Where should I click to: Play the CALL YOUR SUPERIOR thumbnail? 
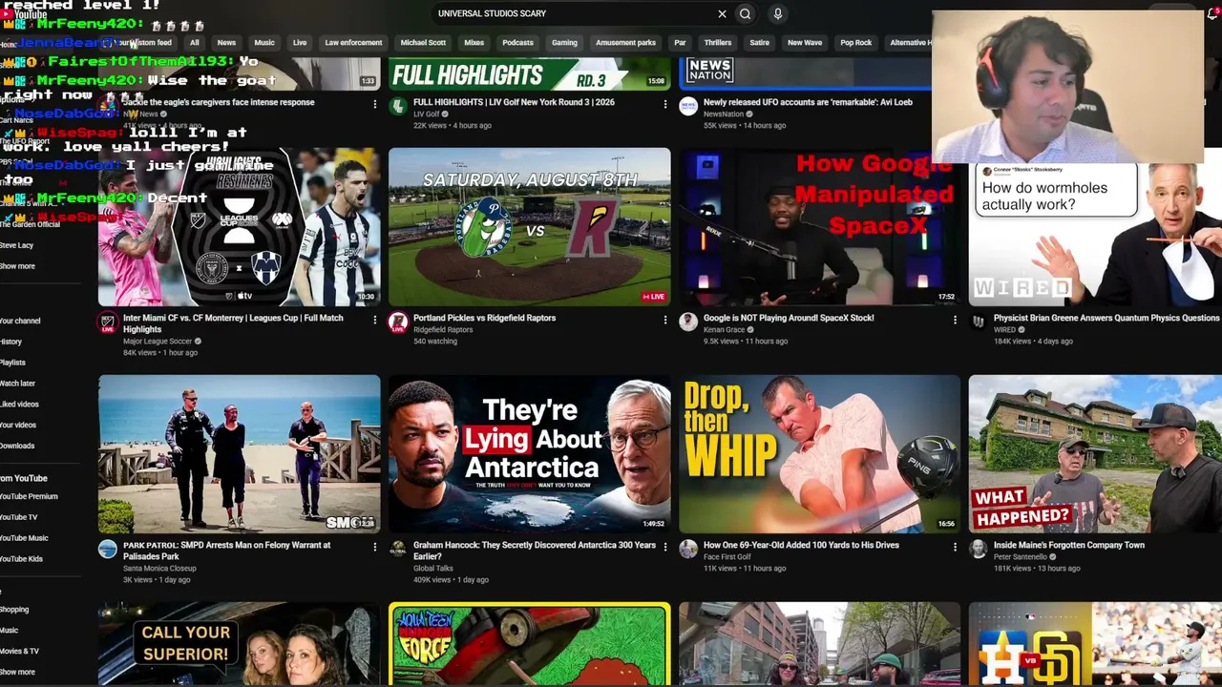point(239,643)
